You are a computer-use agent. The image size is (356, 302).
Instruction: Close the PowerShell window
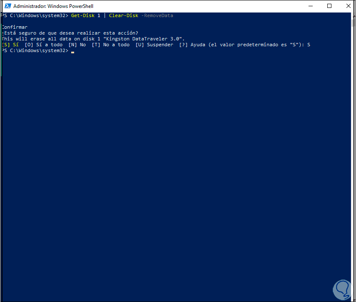[x=348, y=6]
